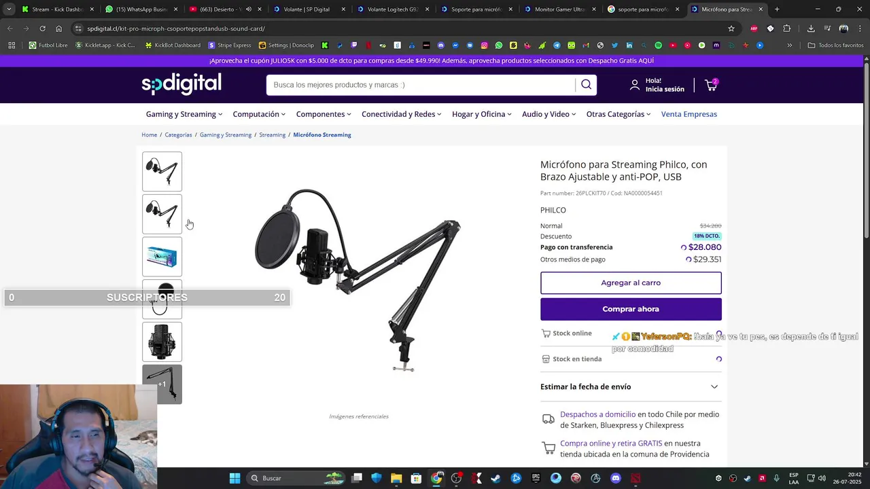
Task: Click the browser address bar URL
Action: pos(176,29)
